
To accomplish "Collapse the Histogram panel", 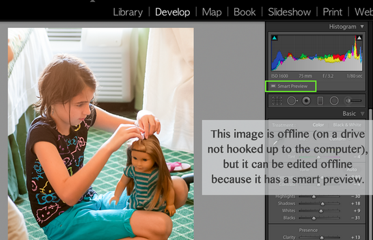I will (x=362, y=27).
